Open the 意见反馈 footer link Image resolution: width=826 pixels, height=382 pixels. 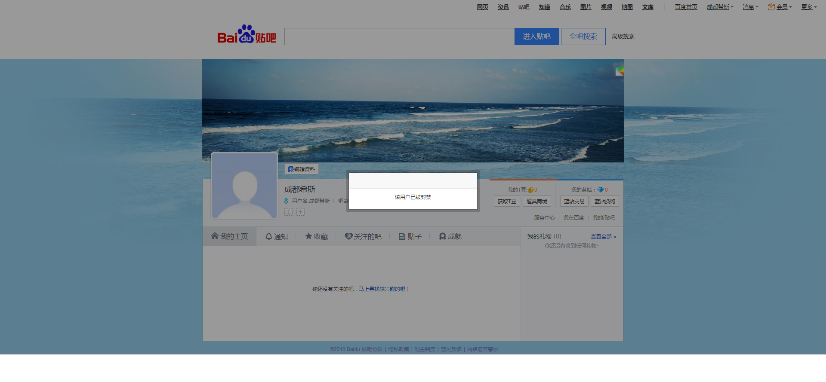click(451, 349)
